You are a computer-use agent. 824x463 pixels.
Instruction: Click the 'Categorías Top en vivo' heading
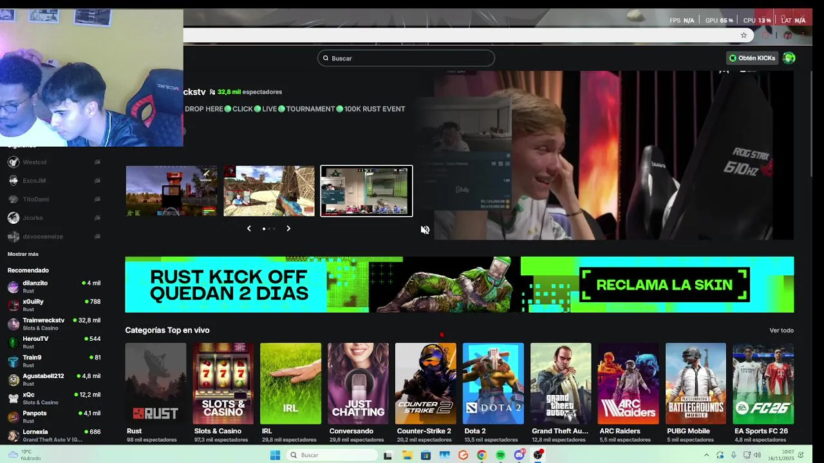click(x=167, y=331)
